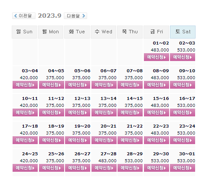209x183 pixels.
Task: Start reservation for 26~27
Action: click(78, 168)
